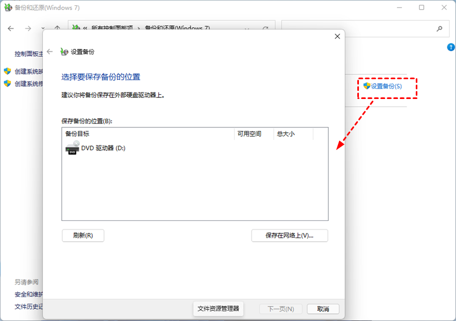
Task: Close the 设置备份 dialog with X
Action: 337,36
